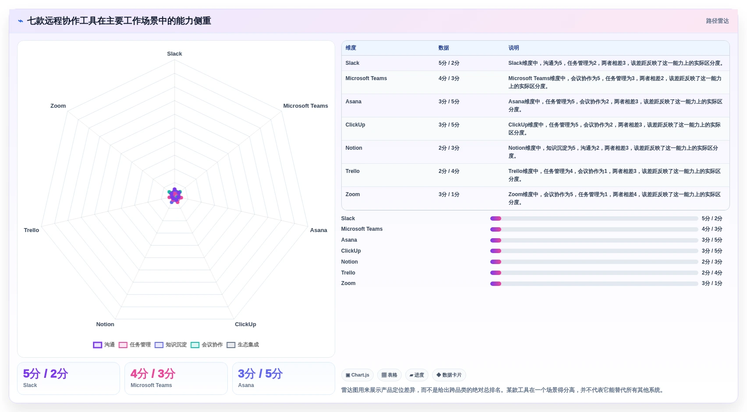Click the Slack progress bar
747x412 pixels.
pos(594,218)
